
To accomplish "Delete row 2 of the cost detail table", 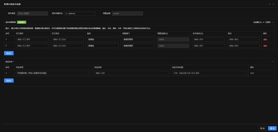I will [x=265, y=46].
